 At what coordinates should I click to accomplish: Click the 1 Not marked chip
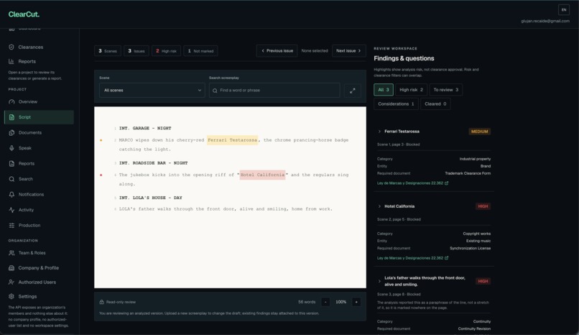click(x=200, y=51)
